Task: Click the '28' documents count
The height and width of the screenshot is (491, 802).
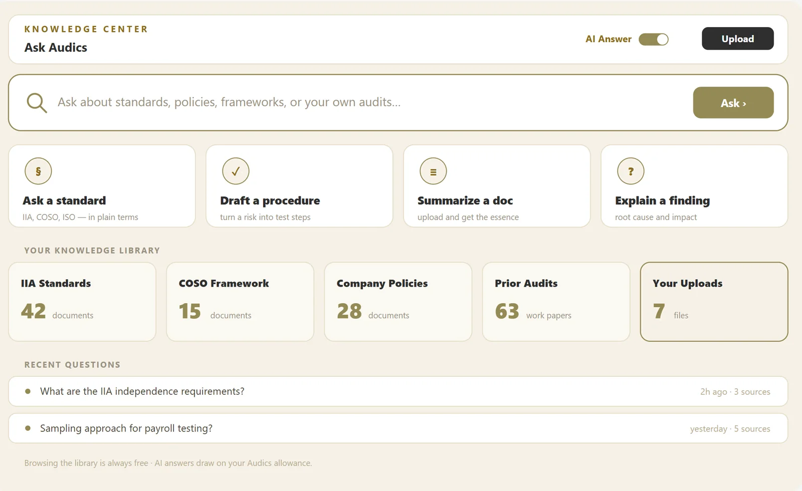Action: 349,311
